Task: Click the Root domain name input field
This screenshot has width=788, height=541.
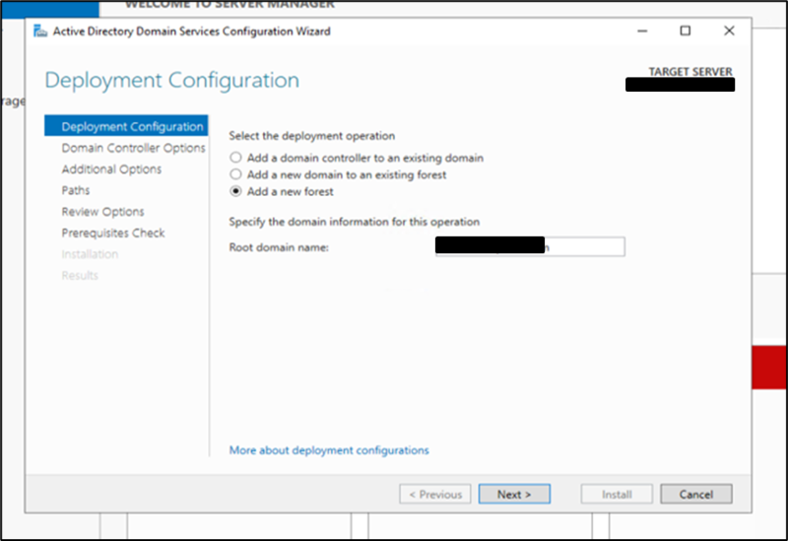Action: point(530,247)
